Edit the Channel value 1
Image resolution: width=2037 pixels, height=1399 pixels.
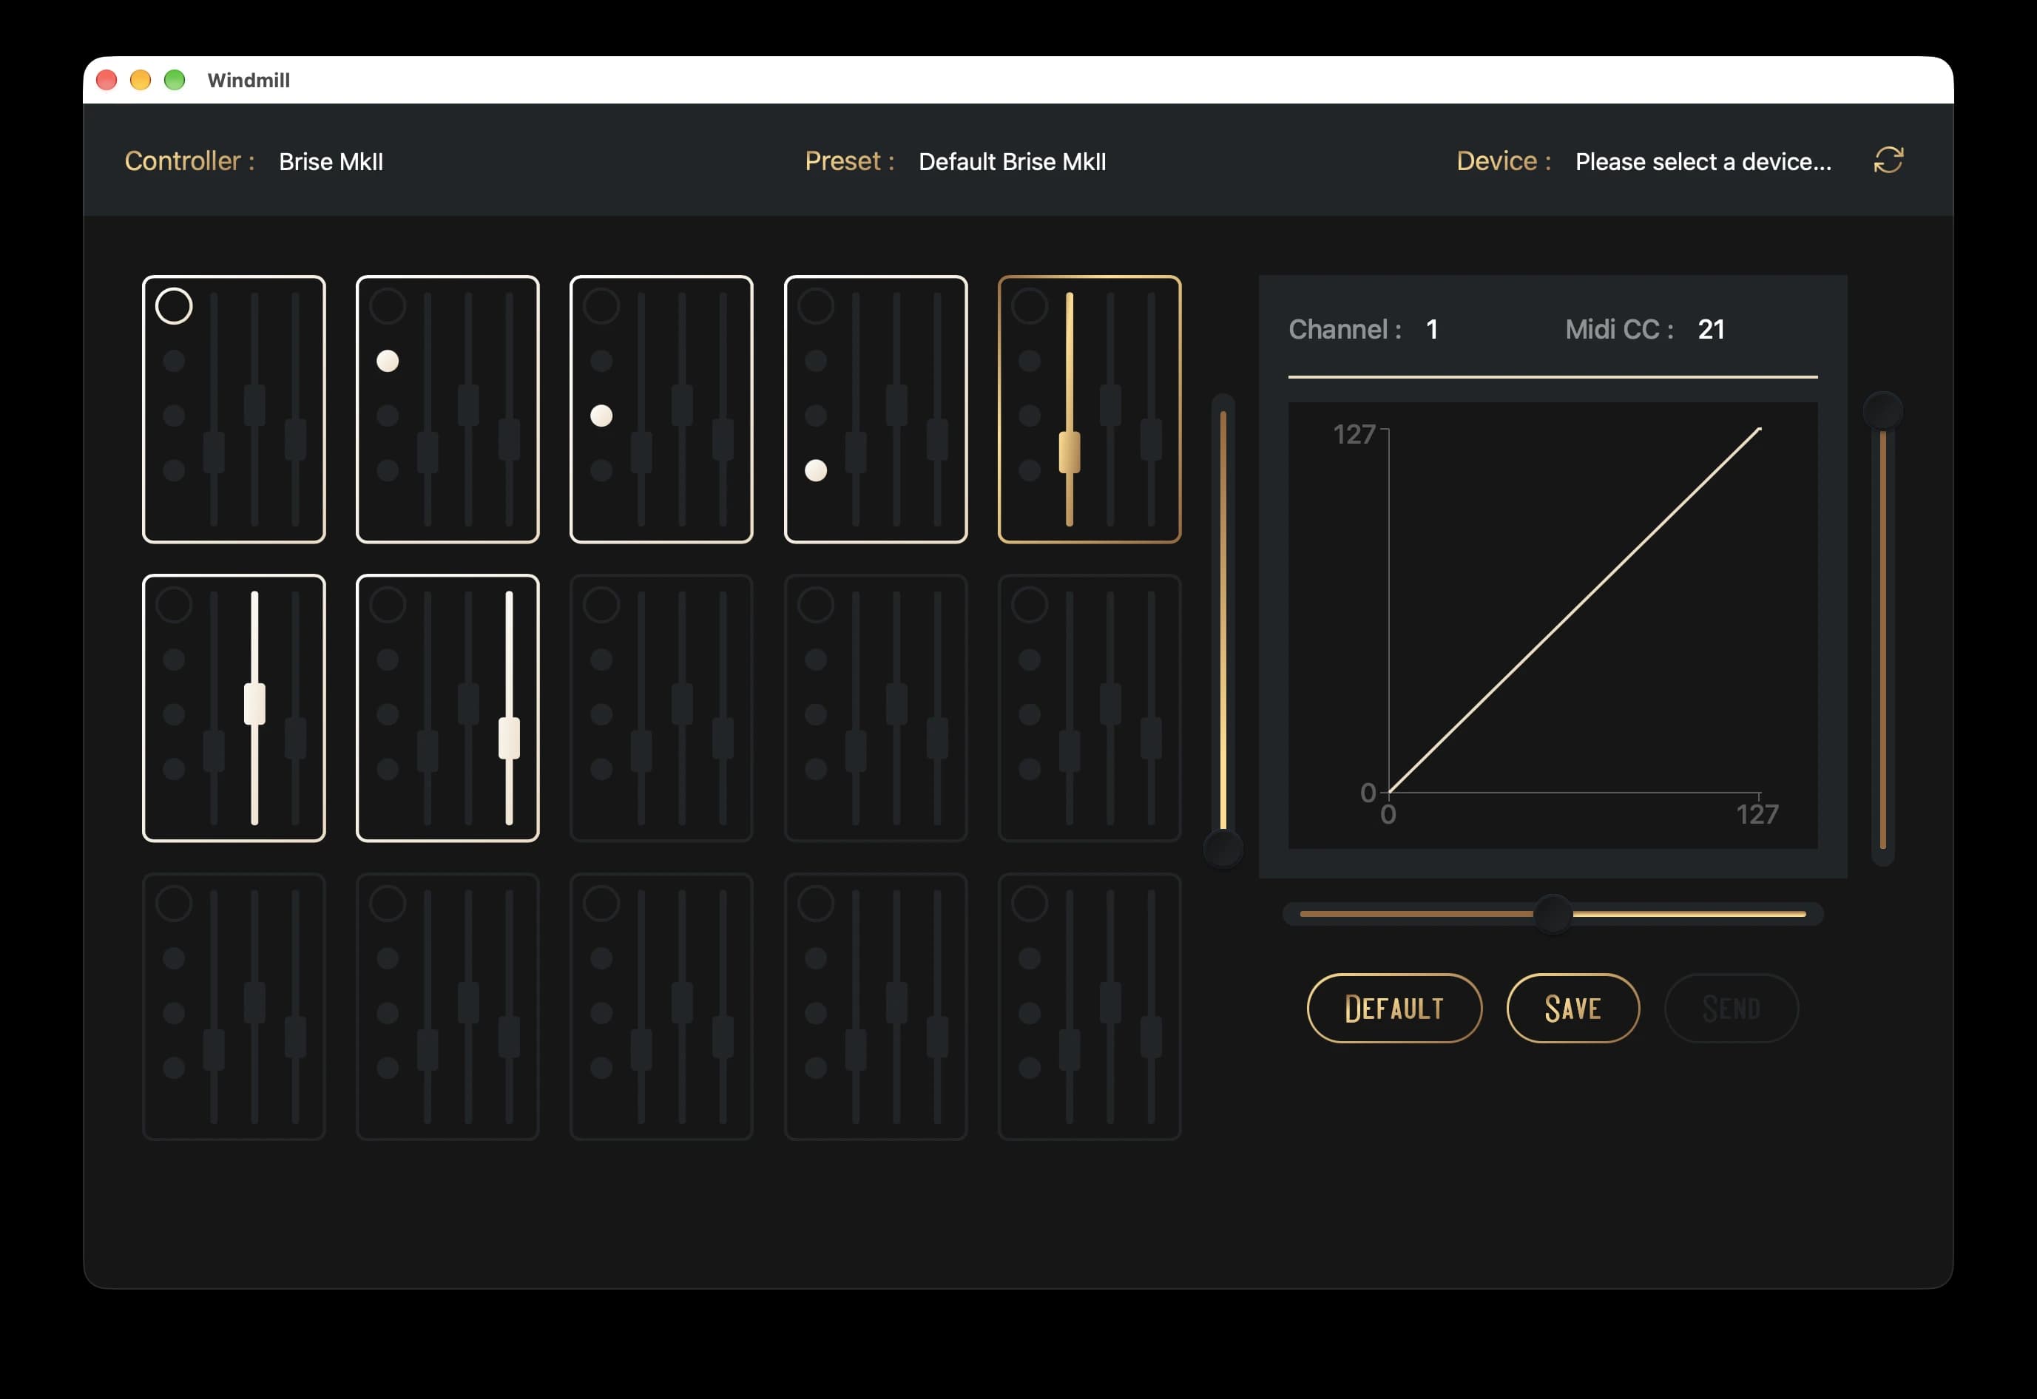(1432, 330)
